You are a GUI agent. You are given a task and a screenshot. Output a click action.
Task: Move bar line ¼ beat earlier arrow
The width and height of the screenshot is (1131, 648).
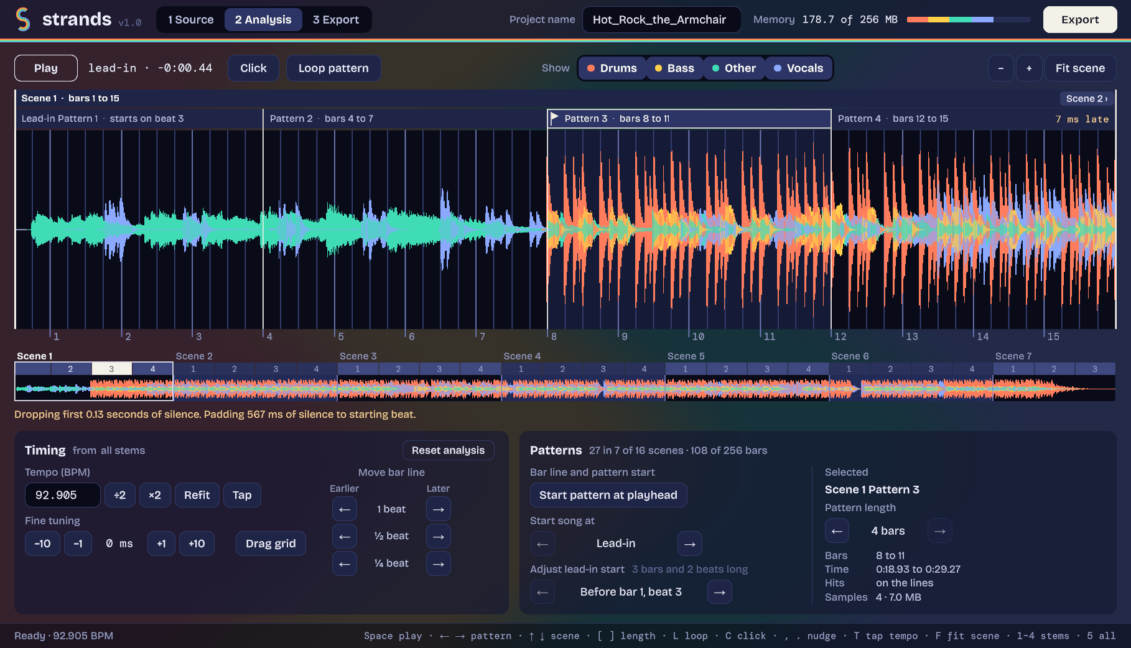click(x=344, y=563)
